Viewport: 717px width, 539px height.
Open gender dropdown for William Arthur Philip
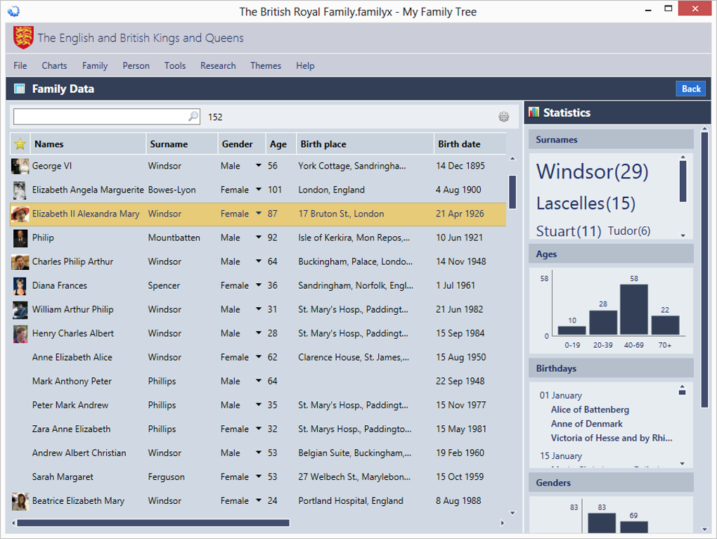259,309
